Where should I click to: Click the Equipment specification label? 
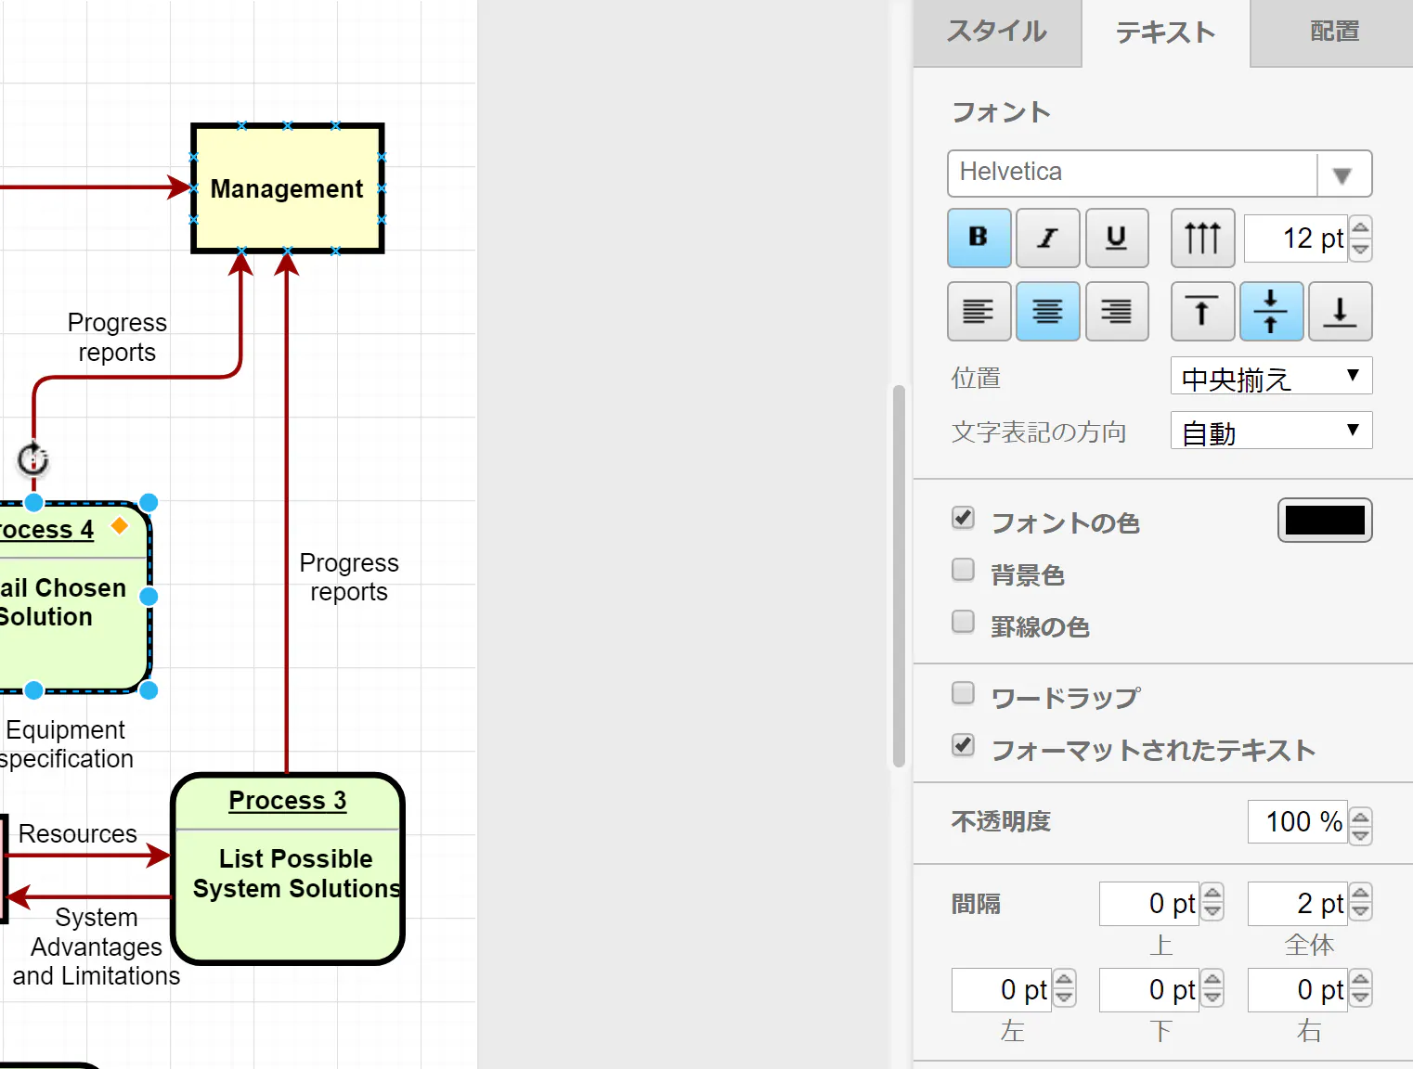66,744
